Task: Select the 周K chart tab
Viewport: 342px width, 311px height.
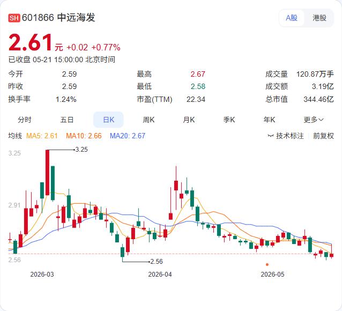Action: 148,120
